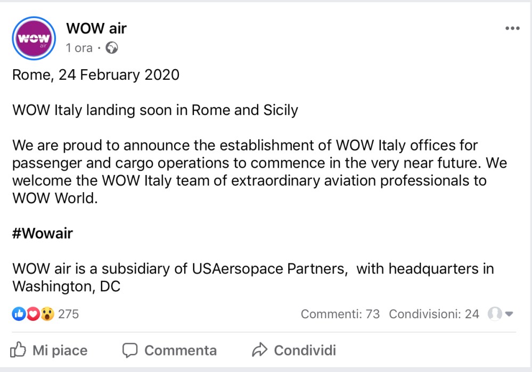Open the post's '1 ora' timestamp
Screen dimensions: 532x372
click(x=79, y=48)
